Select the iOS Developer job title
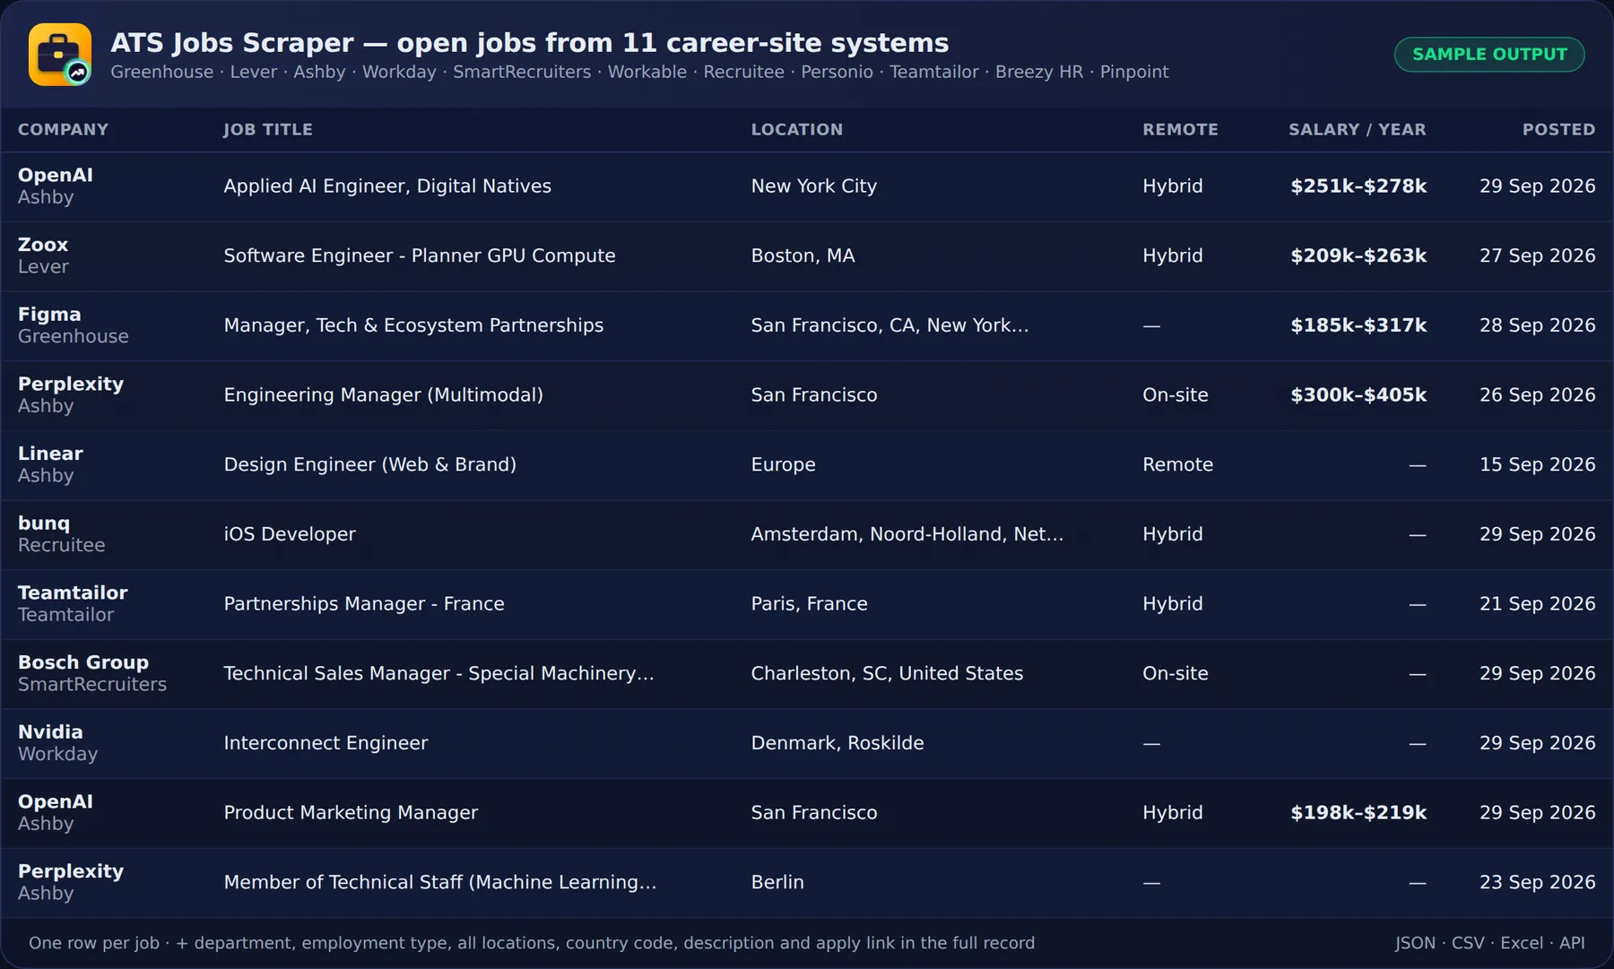 point(290,534)
